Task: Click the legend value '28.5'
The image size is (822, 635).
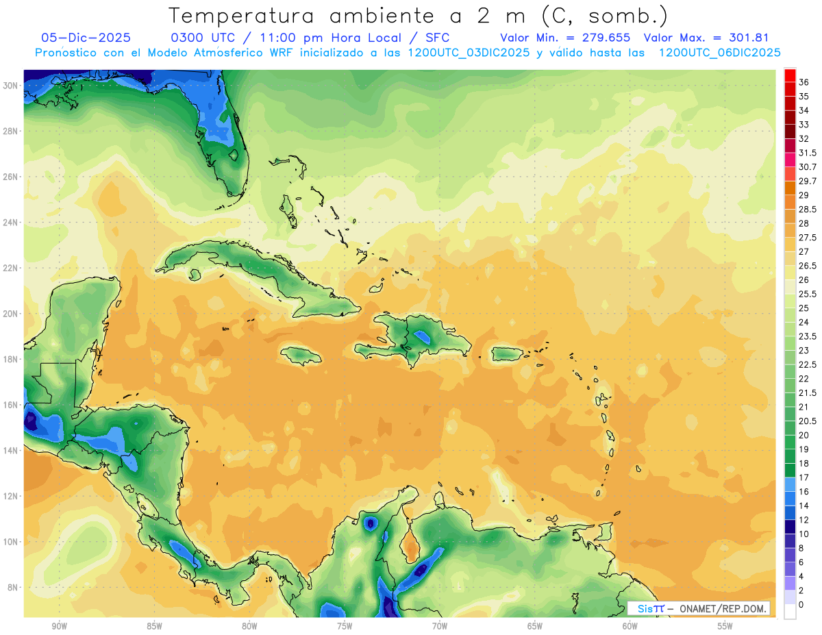Action: tap(808, 210)
